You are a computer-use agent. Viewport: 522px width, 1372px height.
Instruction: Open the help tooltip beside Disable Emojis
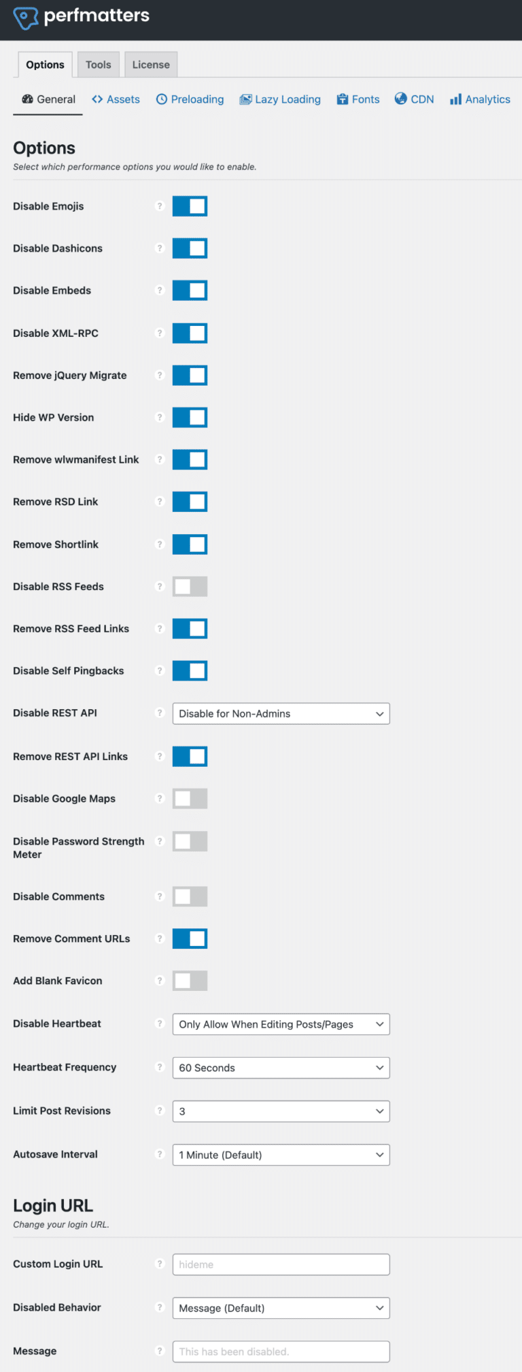point(160,206)
